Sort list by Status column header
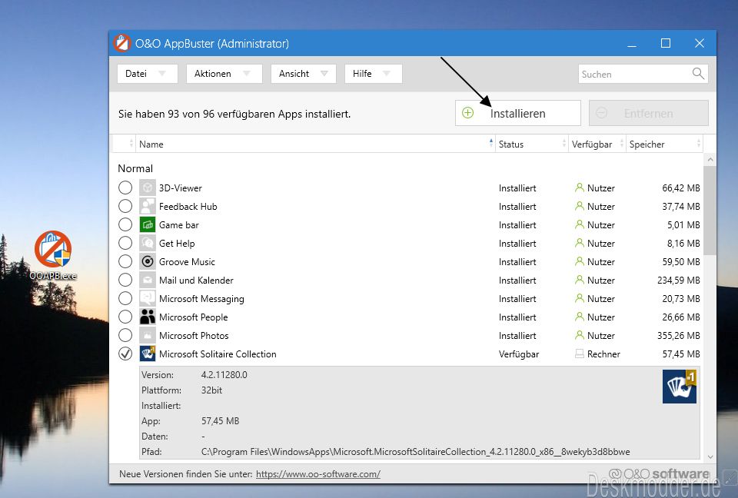The image size is (738, 498). pyautogui.click(x=531, y=144)
